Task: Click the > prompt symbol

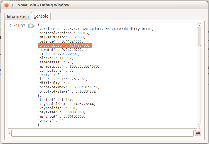Action: click(9, 133)
